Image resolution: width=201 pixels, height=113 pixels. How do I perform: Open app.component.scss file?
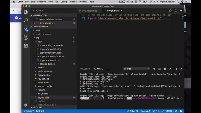[x=51, y=53]
